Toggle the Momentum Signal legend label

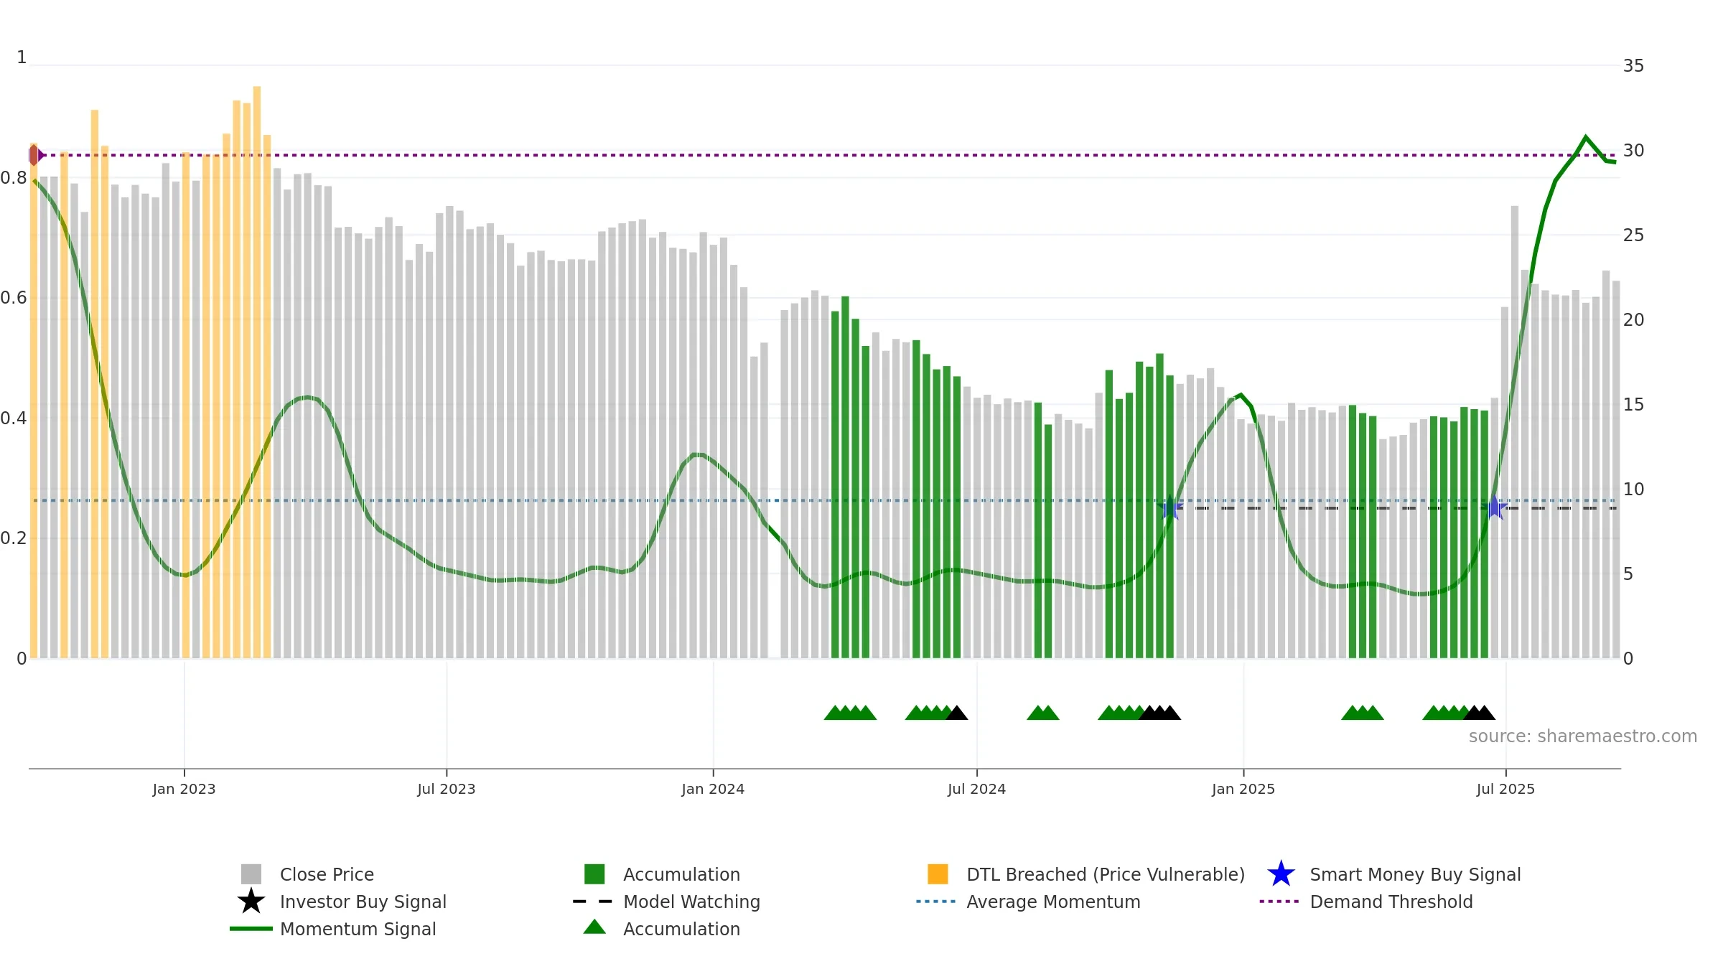(358, 929)
